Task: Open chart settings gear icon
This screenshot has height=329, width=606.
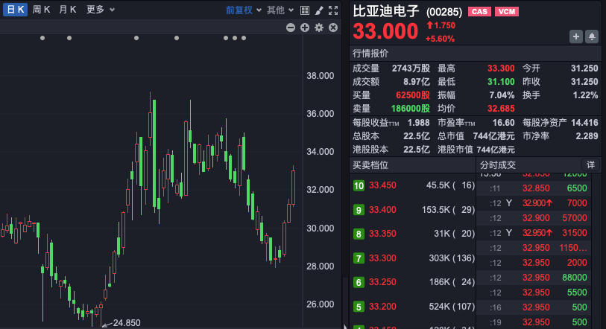Action: (x=319, y=28)
